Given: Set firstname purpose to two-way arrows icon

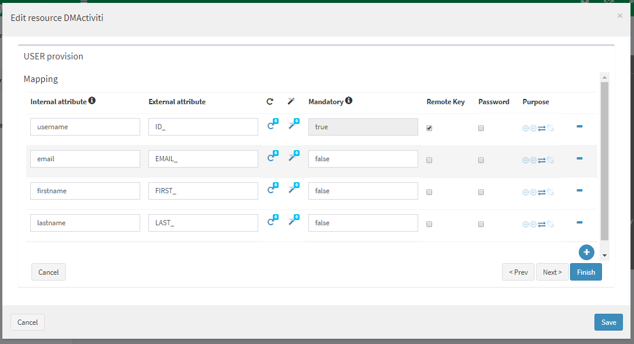Looking at the screenshot, I should tap(542, 192).
